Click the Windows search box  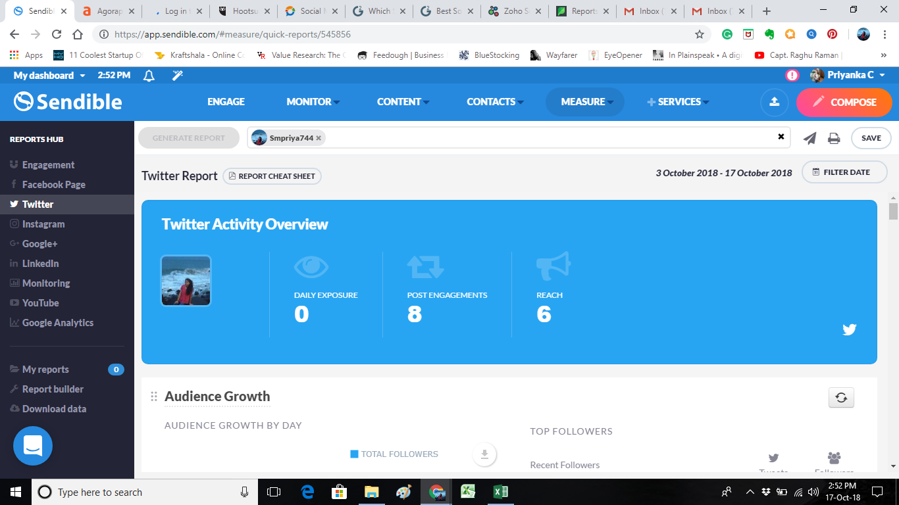point(143,492)
